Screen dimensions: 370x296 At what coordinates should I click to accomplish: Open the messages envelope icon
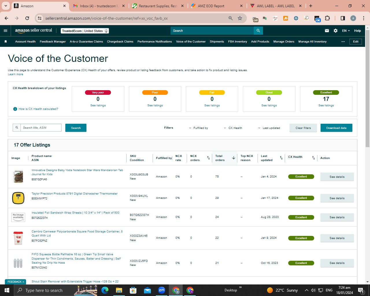point(327,31)
